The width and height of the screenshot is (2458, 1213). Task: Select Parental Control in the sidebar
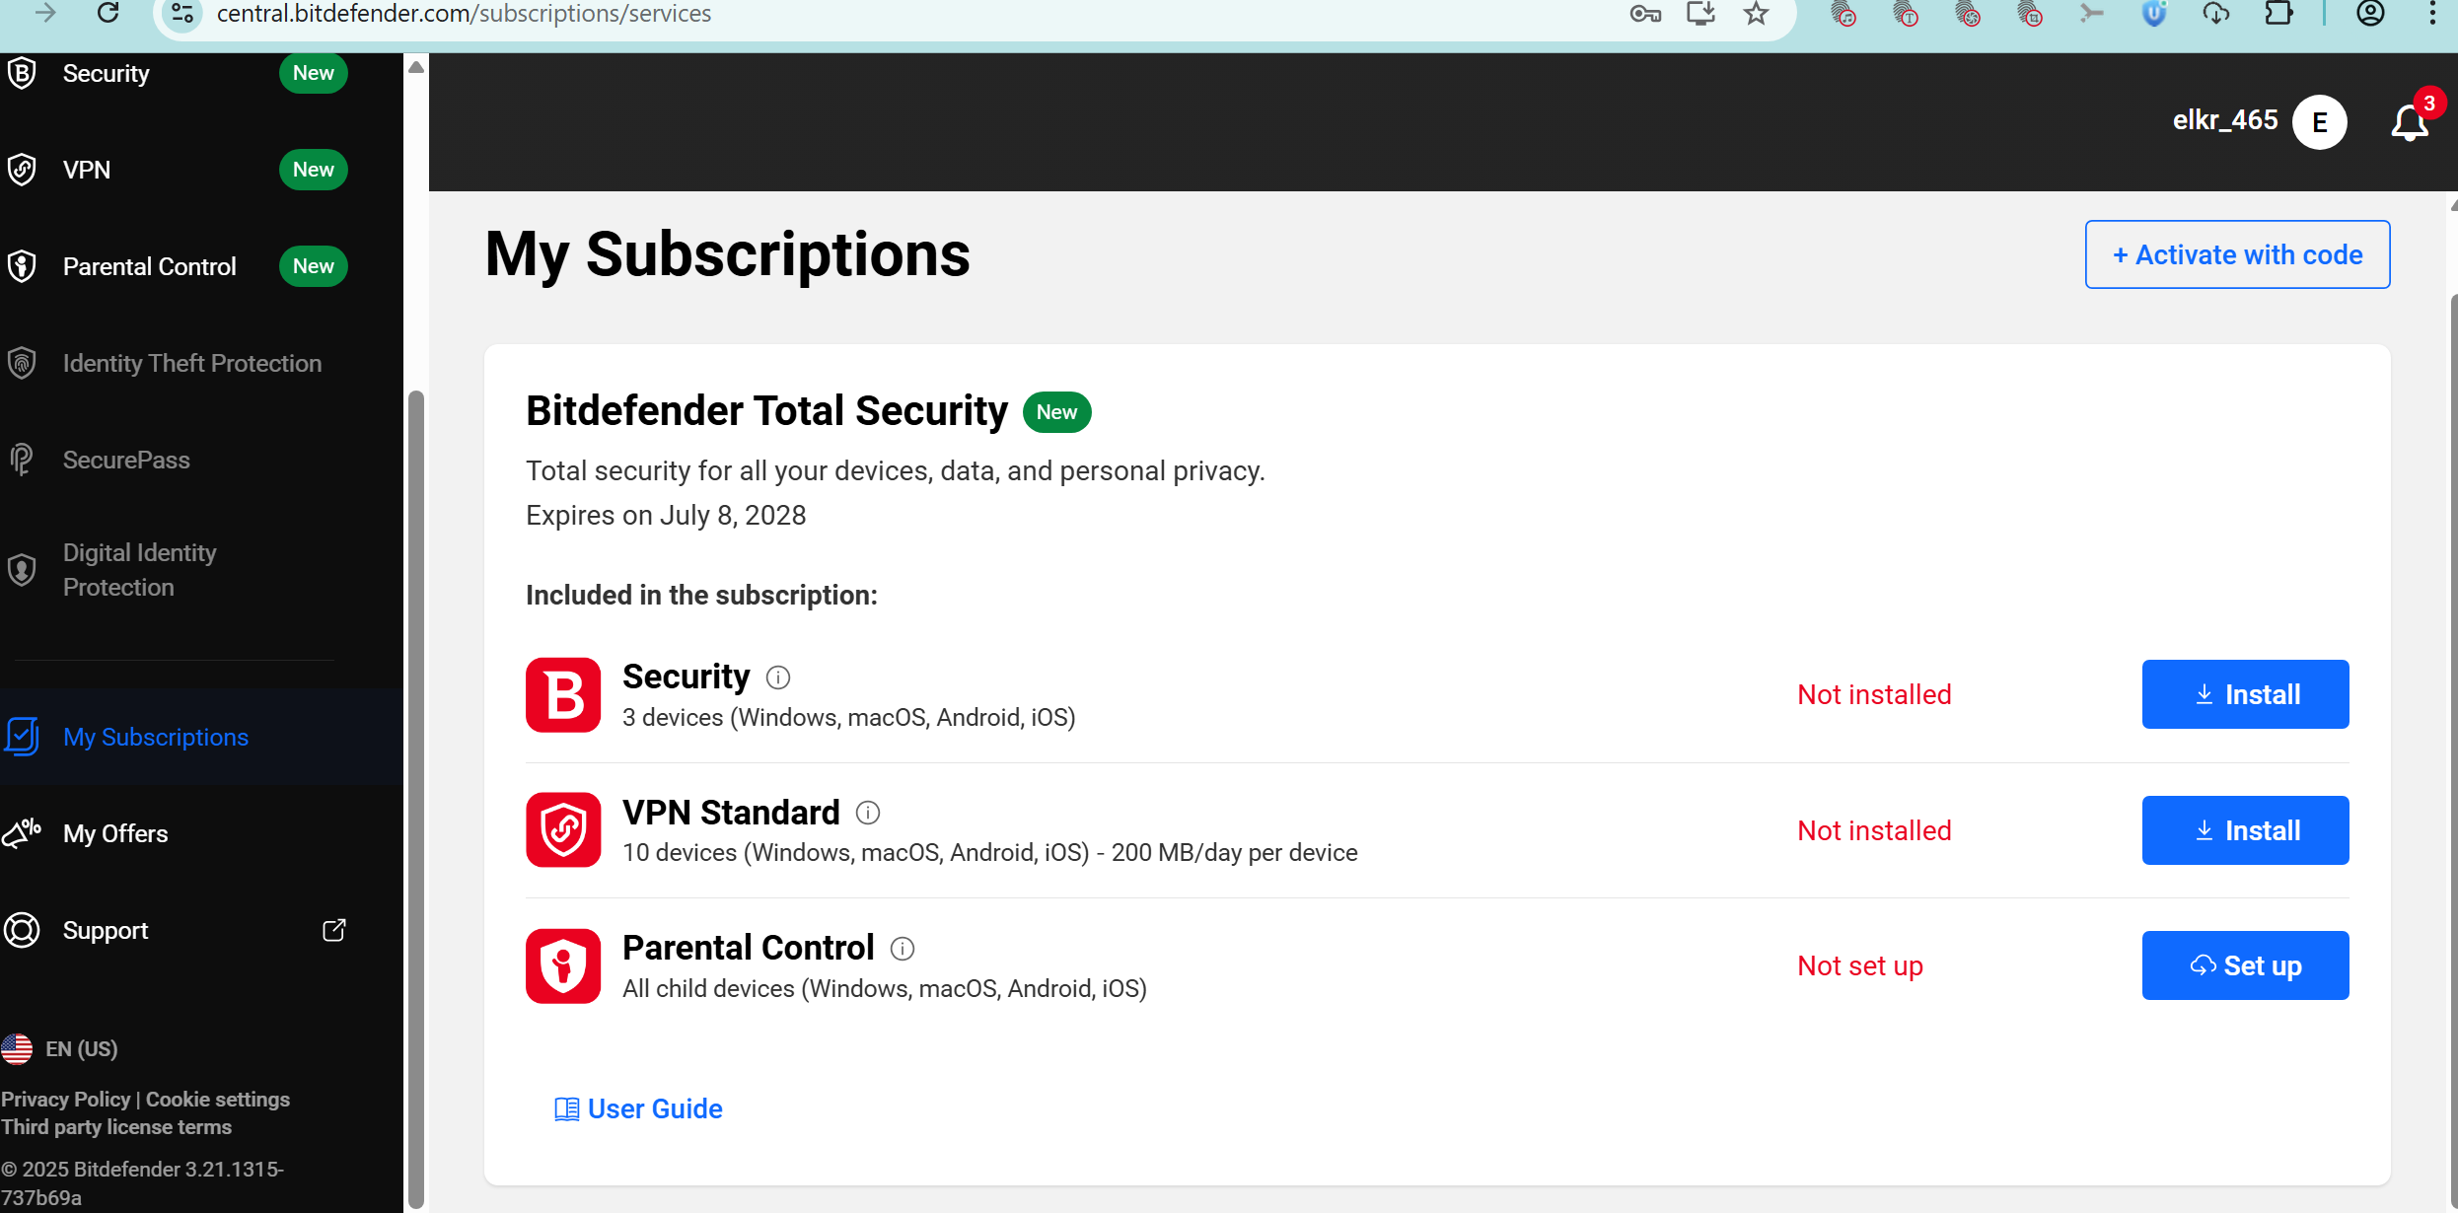coord(149,266)
